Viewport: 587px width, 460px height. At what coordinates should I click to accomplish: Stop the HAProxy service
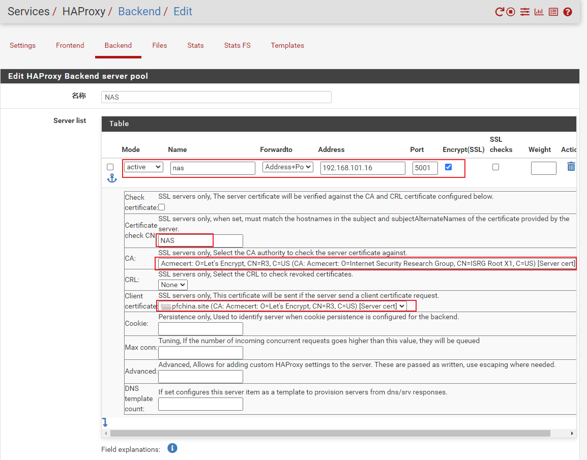point(511,12)
